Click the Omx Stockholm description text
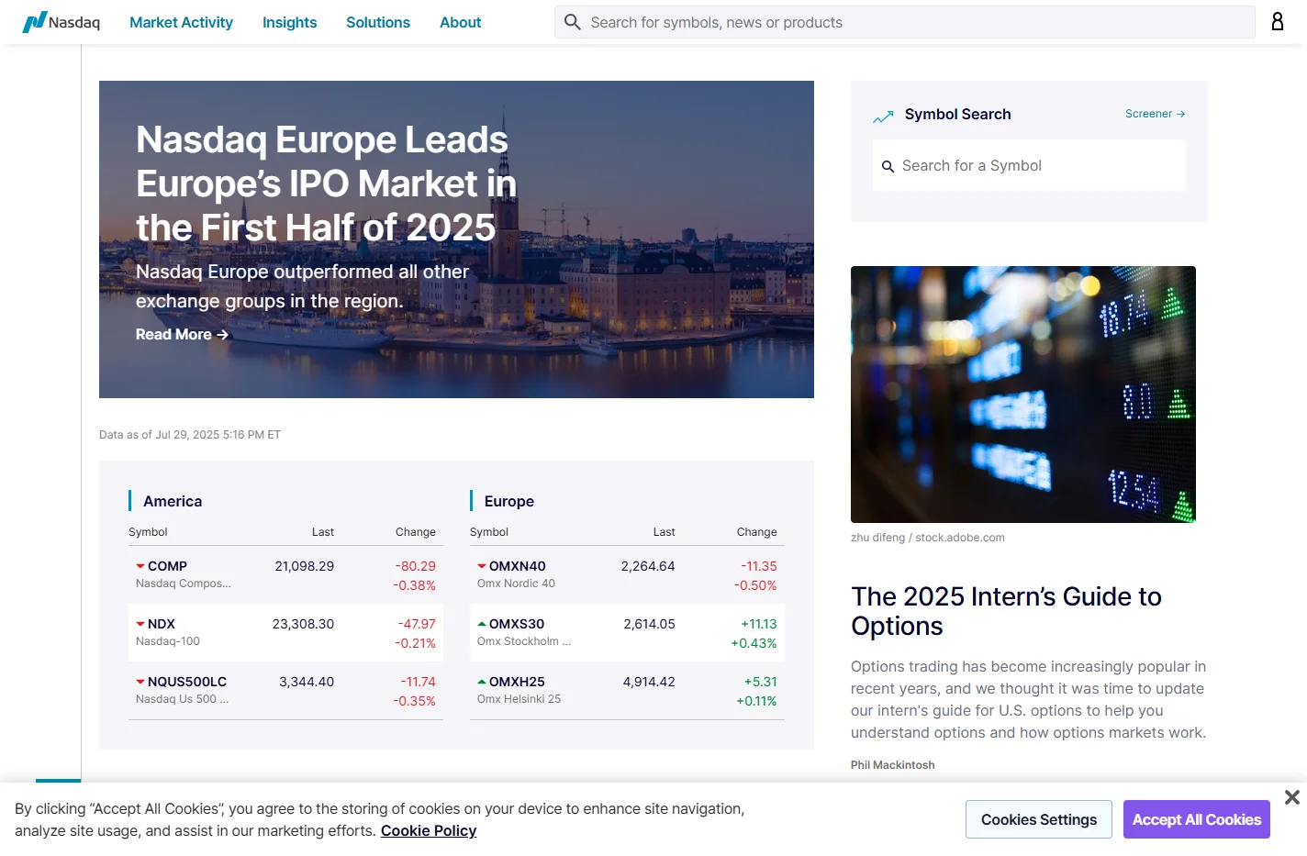Viewport: 1307px width, 856px height. [524, 641]
